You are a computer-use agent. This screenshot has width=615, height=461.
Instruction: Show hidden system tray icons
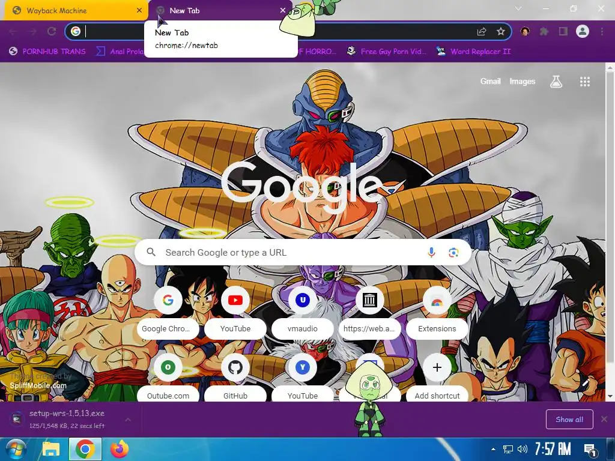[x=494, y=449]
